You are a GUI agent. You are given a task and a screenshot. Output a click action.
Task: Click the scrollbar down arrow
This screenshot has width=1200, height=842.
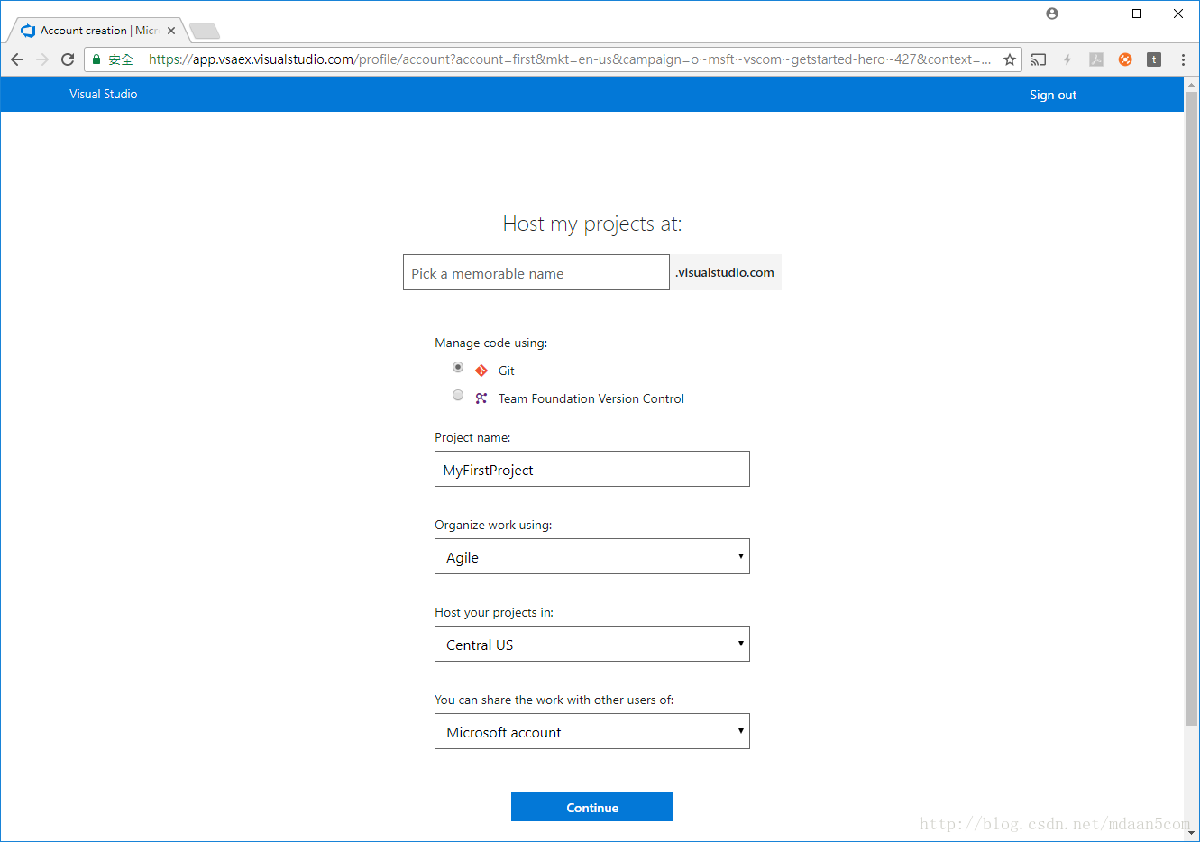(x=1192, y=833)
